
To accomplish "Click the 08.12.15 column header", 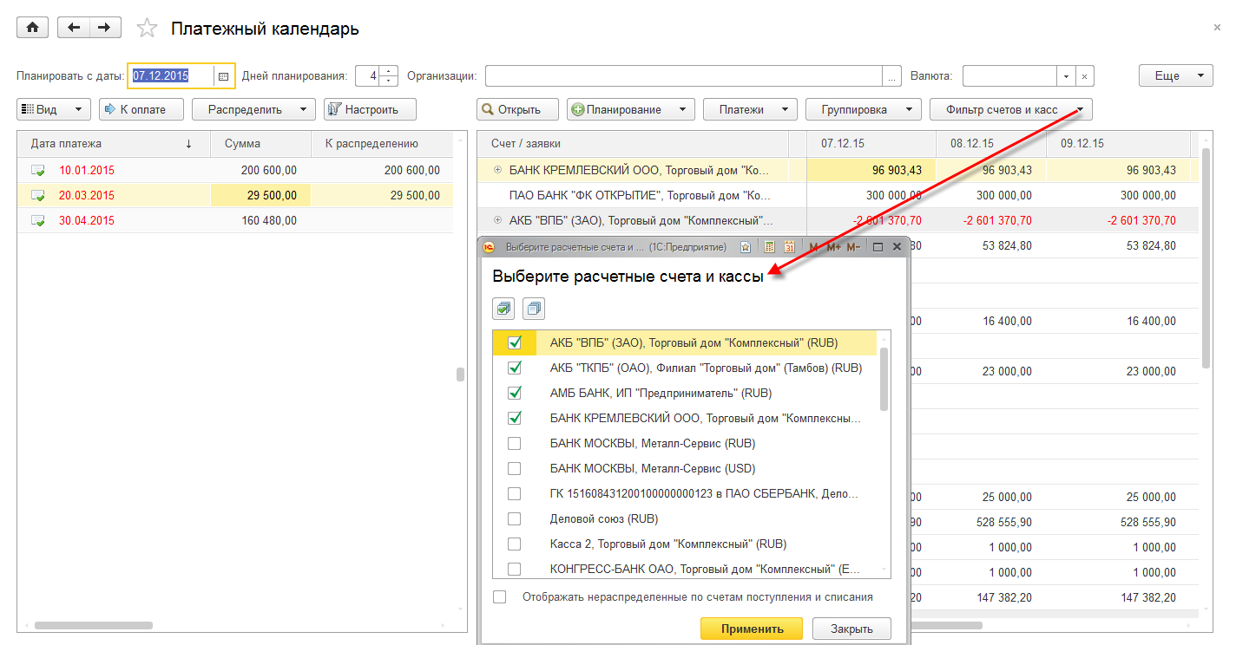I will [991, 142].
